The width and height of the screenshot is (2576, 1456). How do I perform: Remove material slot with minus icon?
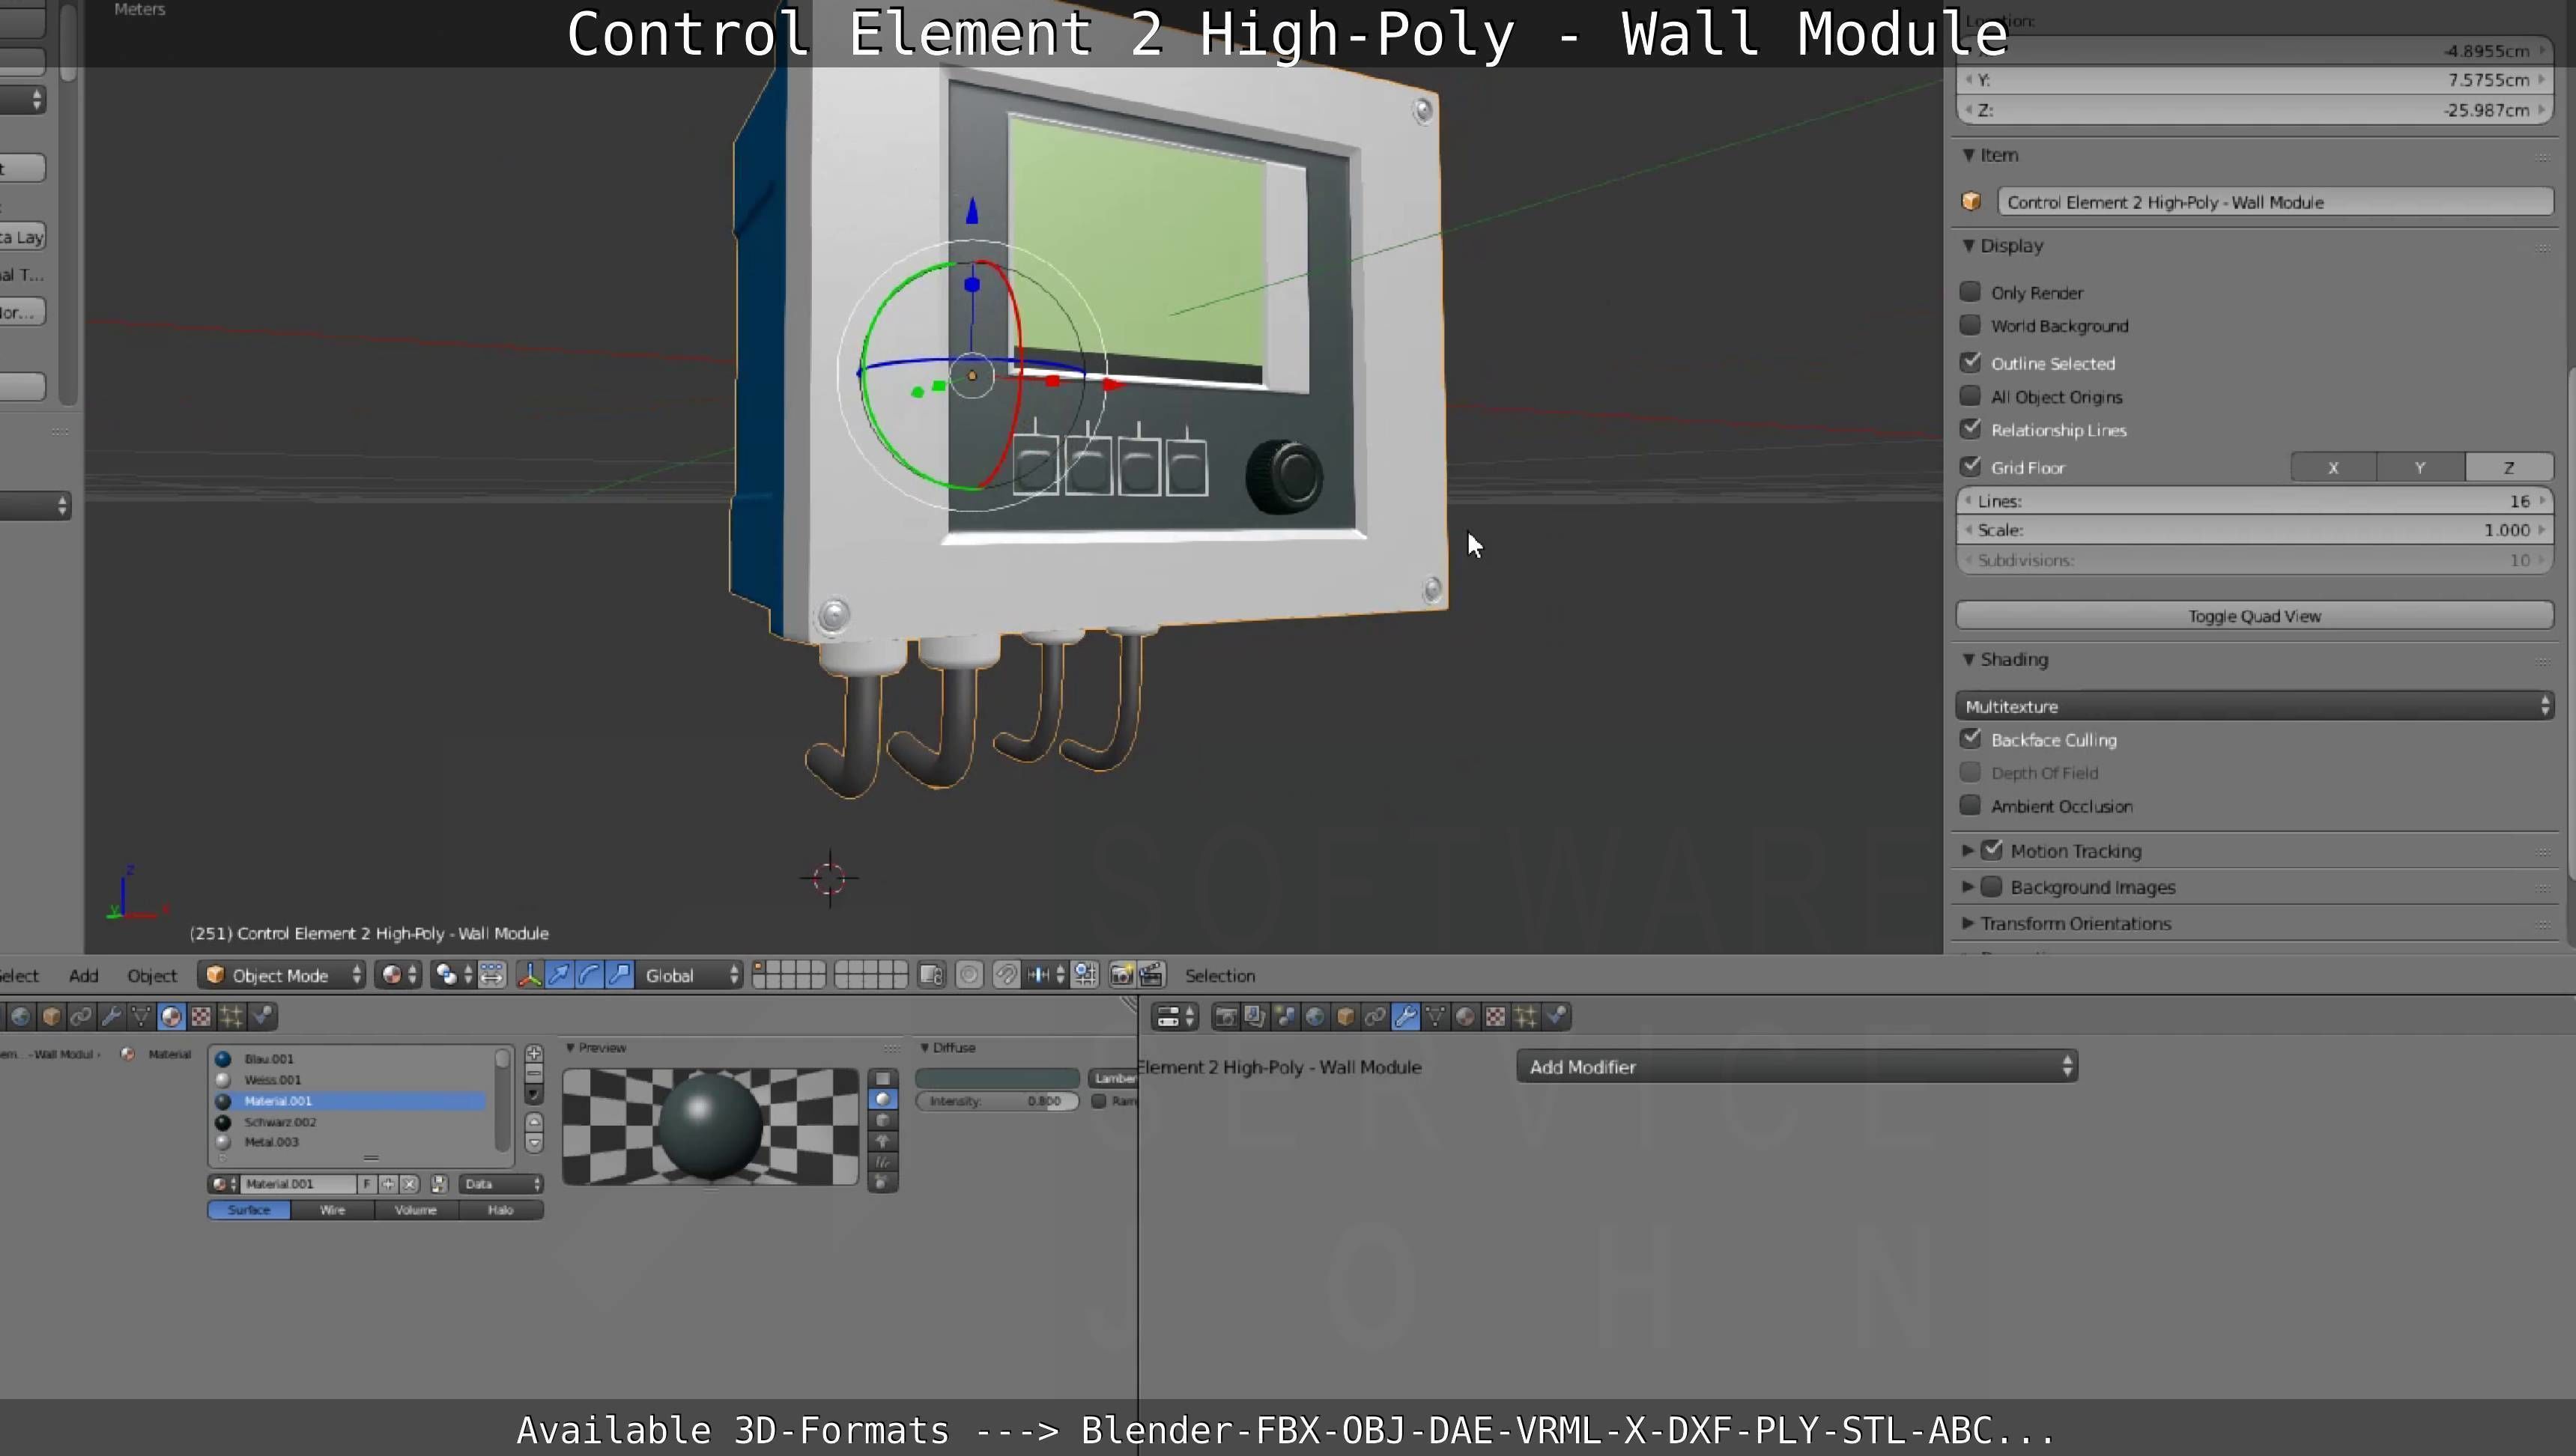coord(534,1073)
